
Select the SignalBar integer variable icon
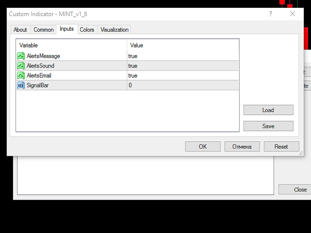point(21,85)
